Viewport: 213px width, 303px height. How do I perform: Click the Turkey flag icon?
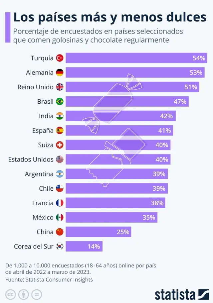click(x=60, y=58)
